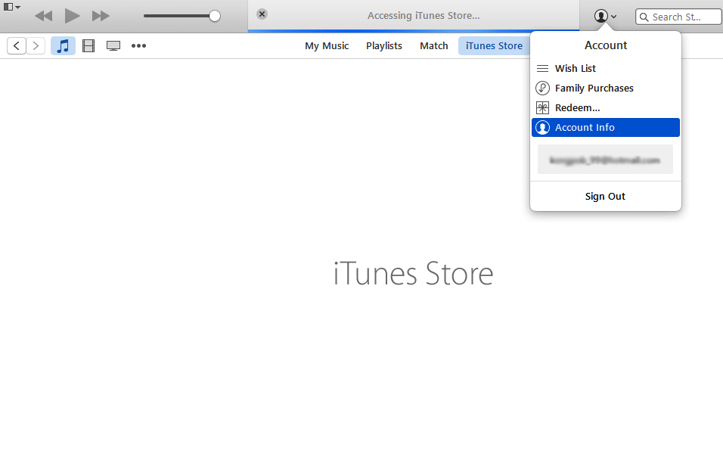
Task: Click the Accessing iTunes Store status text
Action: click(424, 16)
